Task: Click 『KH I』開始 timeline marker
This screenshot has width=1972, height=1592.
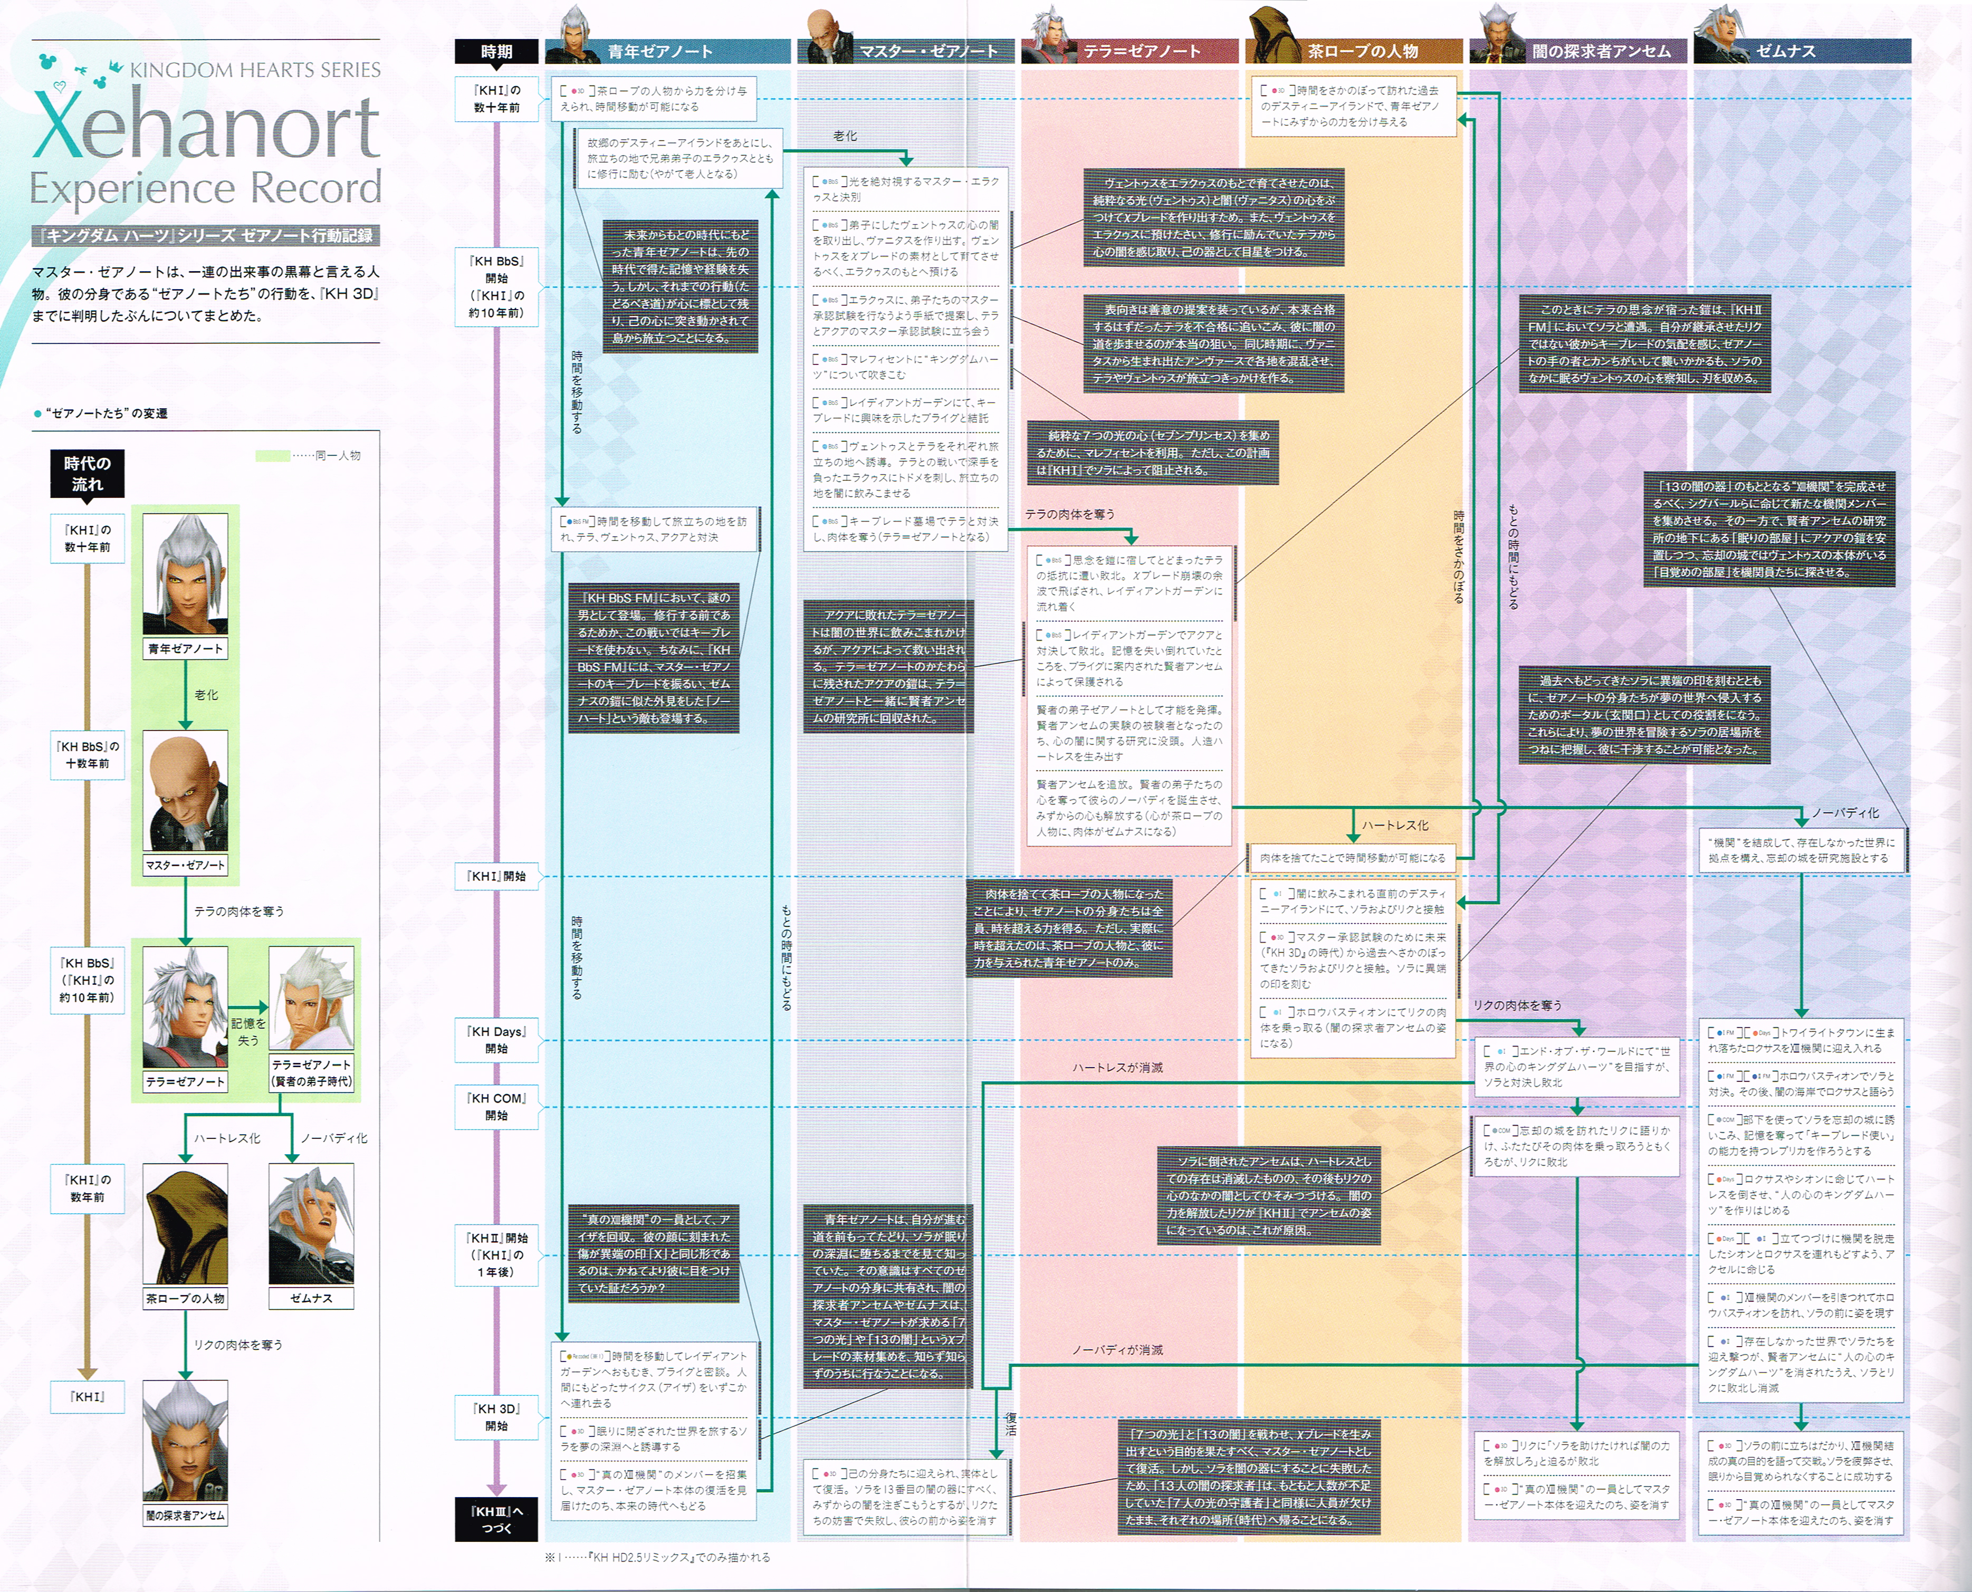Action: click(496, 877)
